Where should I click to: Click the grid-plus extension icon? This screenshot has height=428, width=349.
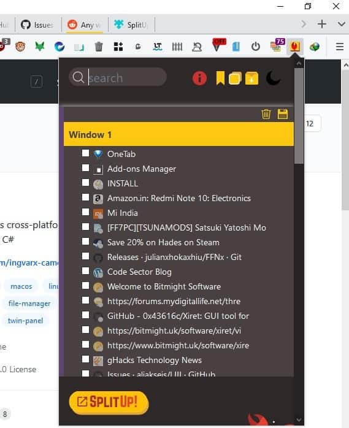point(118,47)
